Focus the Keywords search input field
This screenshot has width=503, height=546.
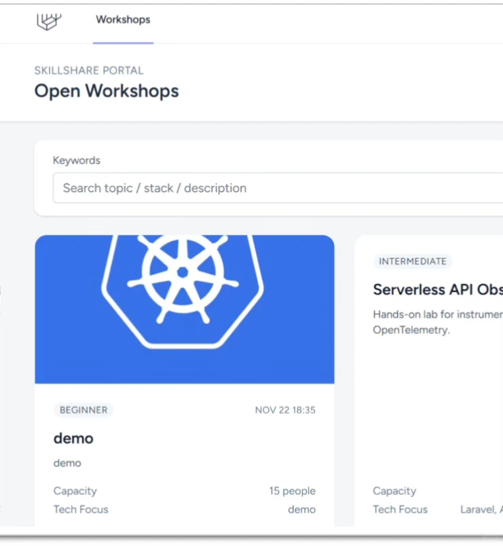(x=278, y=188)
